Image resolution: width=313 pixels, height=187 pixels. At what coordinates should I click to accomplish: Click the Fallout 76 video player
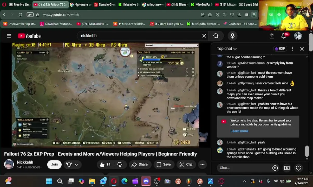click(105, 95)
